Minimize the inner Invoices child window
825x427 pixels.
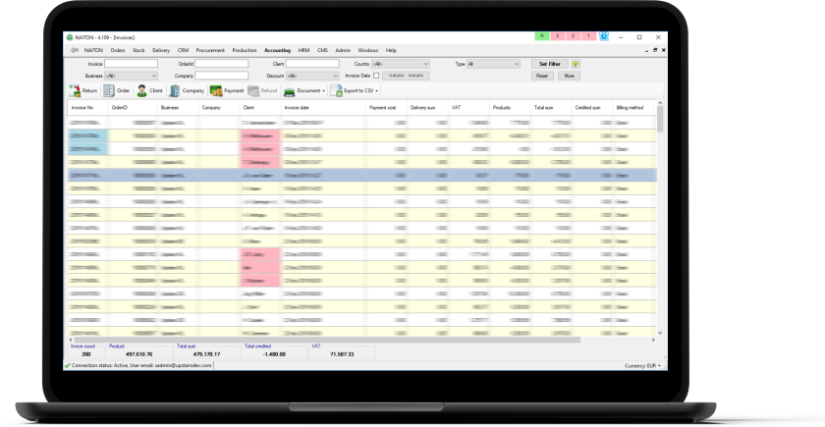(647, 50)
